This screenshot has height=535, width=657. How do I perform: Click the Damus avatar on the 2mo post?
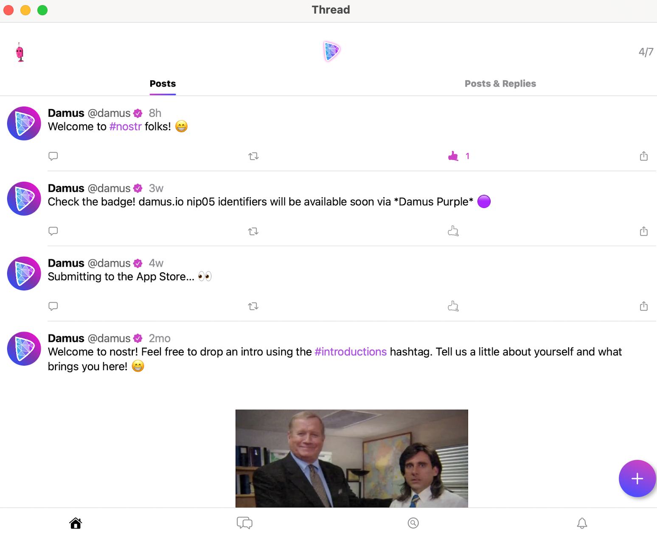pyautogui.click(x=24, y=349)
